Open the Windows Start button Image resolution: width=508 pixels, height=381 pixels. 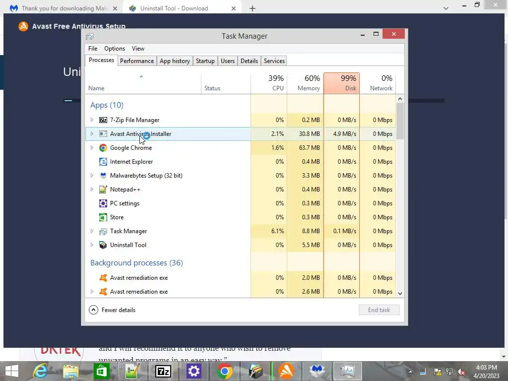coord(12,371)
